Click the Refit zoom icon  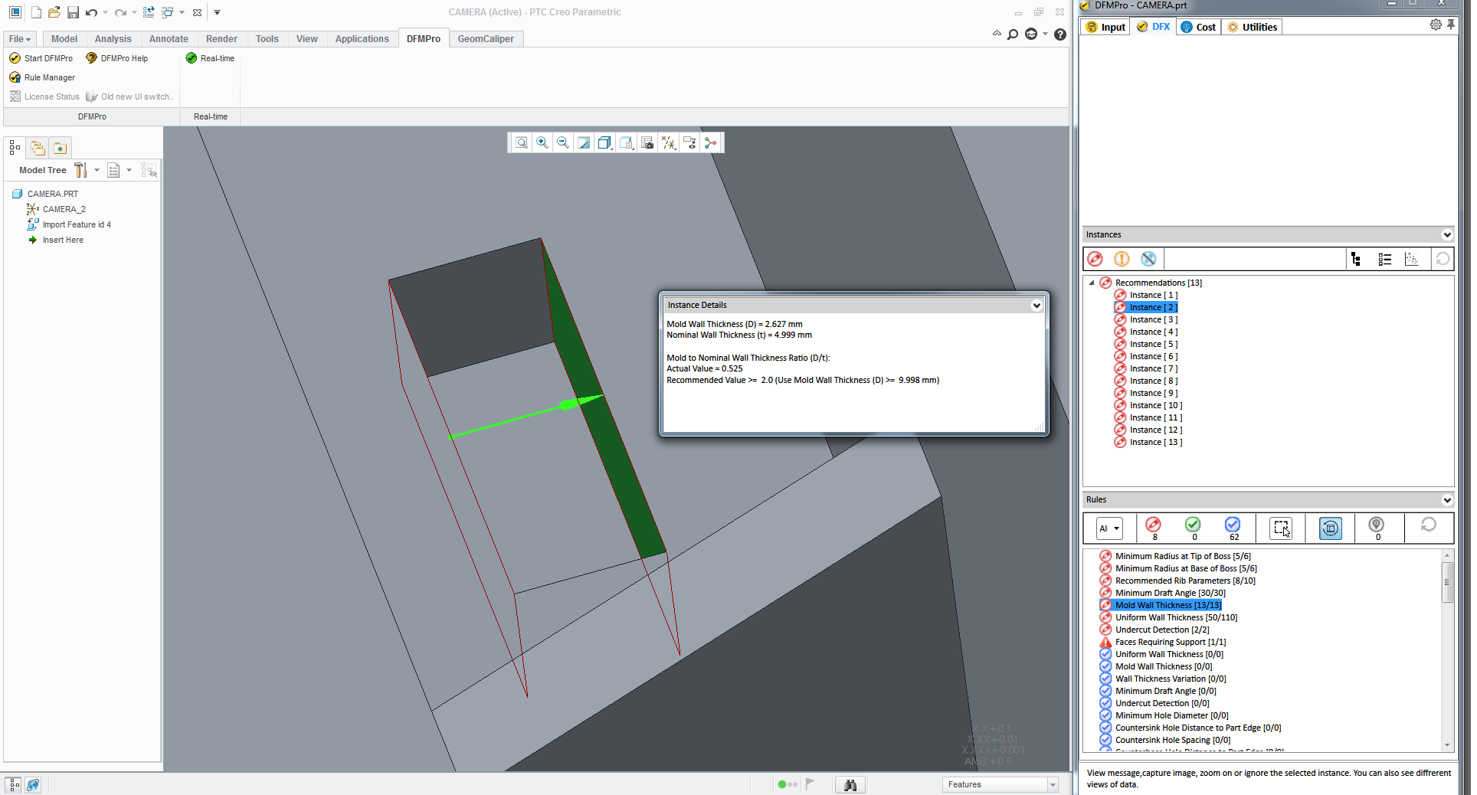point(522,142)
